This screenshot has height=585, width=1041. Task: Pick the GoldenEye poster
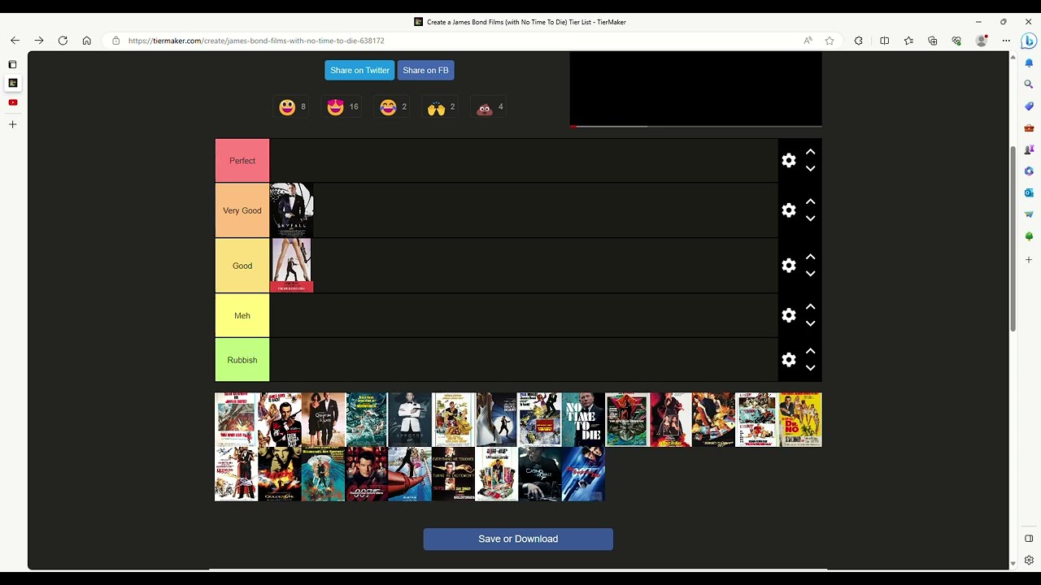coord(280,474)
